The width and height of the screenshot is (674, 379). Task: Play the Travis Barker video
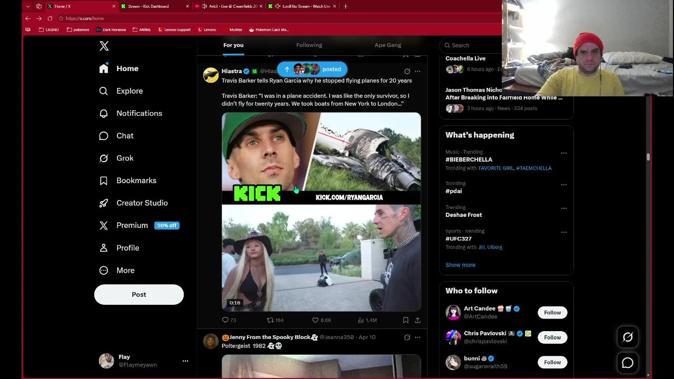point(321,212)
